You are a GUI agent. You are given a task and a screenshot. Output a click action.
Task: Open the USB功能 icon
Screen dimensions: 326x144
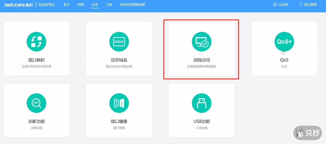tap(202, 103)
